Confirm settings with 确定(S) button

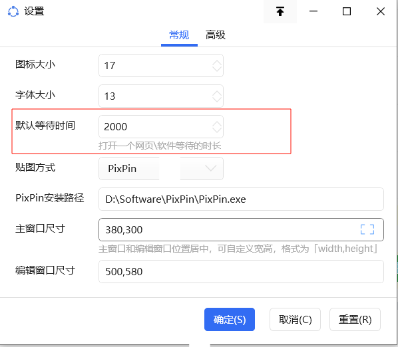230,319
